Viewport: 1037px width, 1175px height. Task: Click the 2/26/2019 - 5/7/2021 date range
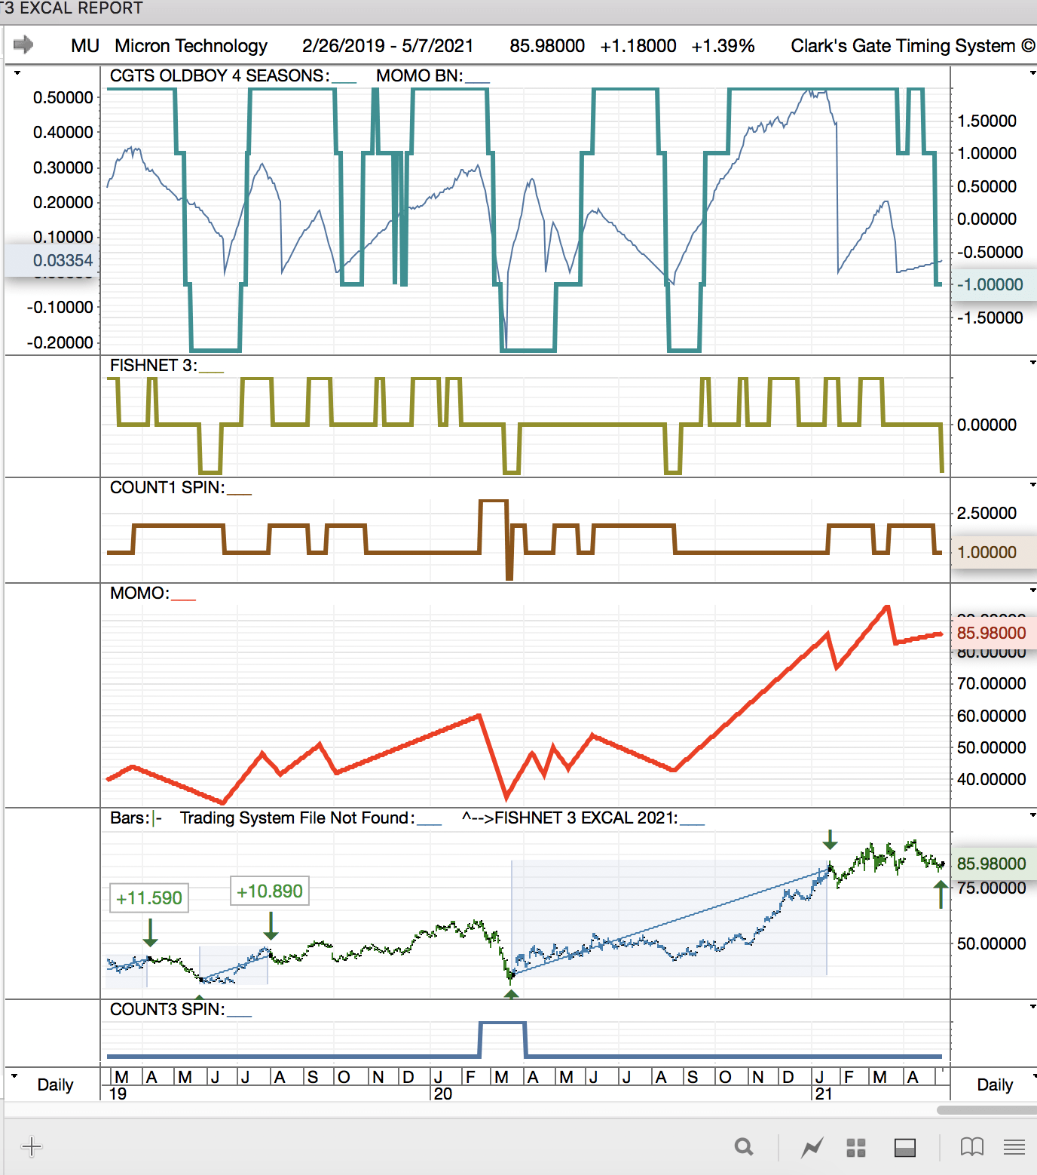387,46
